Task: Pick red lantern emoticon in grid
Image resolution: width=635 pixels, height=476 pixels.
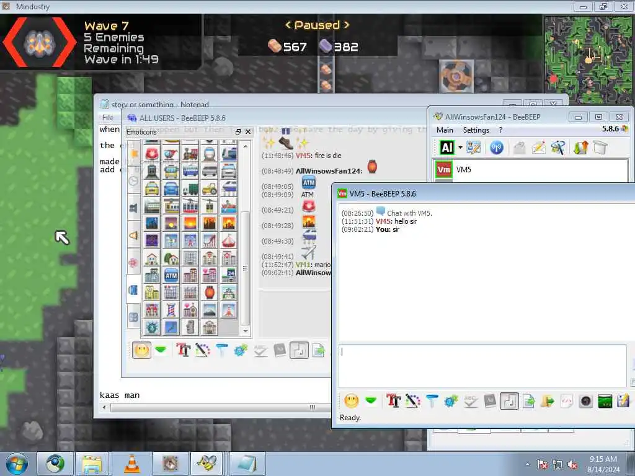Action: pos(210,293)
